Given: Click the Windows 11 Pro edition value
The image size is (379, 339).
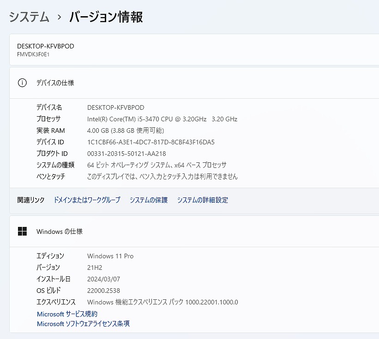Looking at the screenshot, I should point(110,256).
